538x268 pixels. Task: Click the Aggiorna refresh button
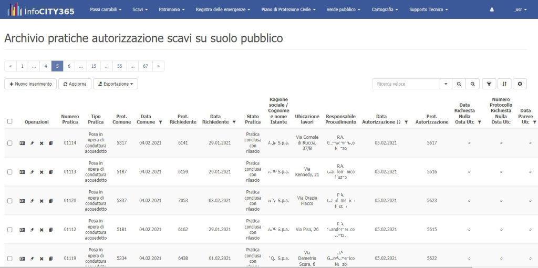[75, 84]
